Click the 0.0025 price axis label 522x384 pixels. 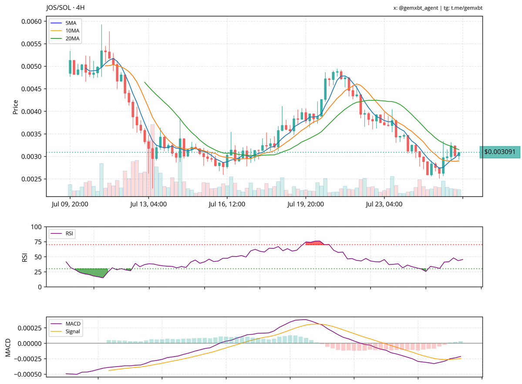[32, 179]
